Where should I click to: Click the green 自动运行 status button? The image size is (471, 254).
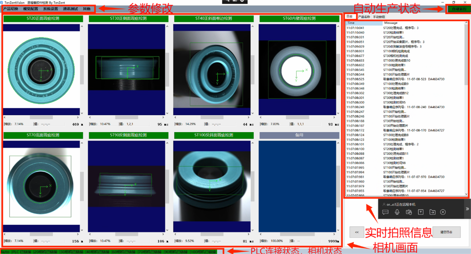[459, 9]
